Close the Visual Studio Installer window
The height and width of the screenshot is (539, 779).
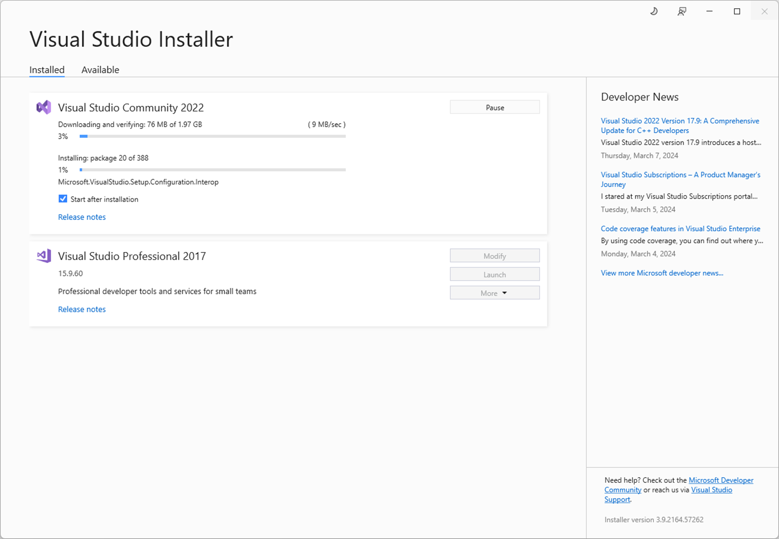tap(765, 11)
